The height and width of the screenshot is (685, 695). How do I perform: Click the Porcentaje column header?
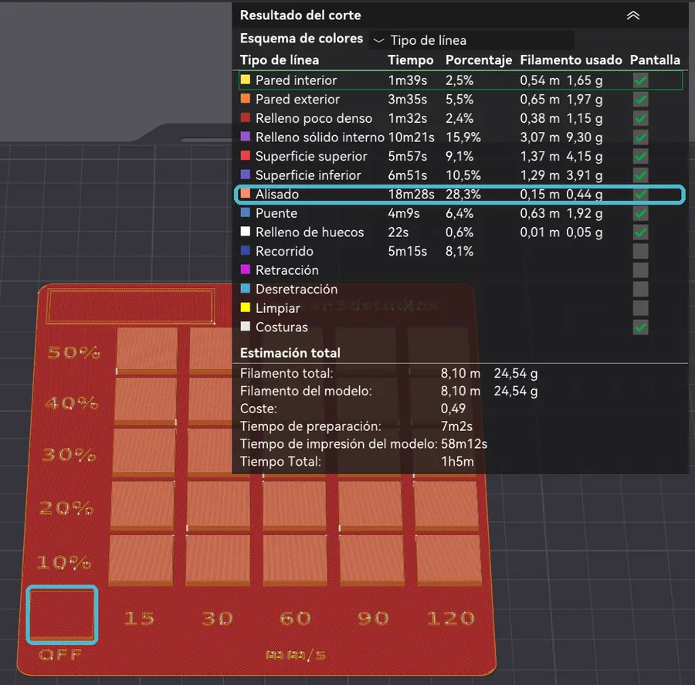[x=479, y=60]
